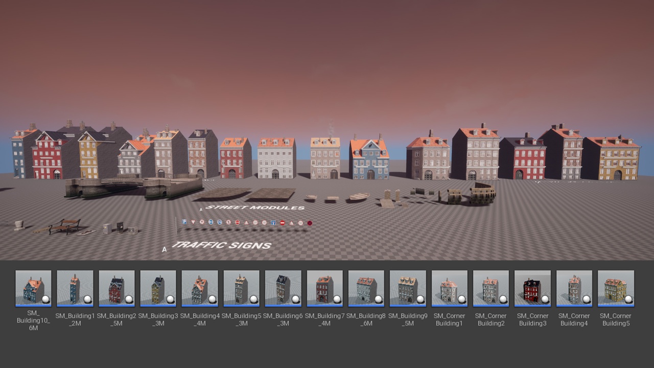This screenshot has height=368, width=654.
Task: Click the TRAFFIC SIGNS text label in viewport
Action: 221,245
